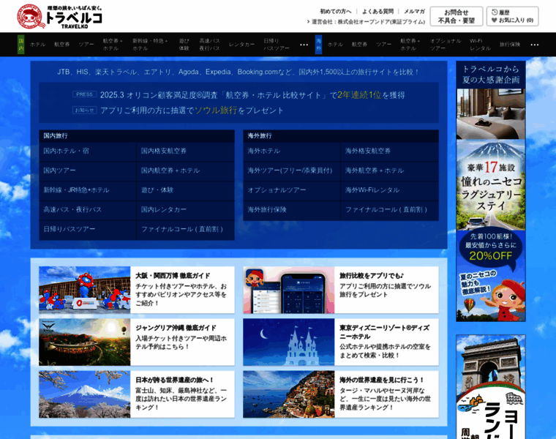
Task: Open the 履歴 history clock icon
Action: tap(495, 12)
